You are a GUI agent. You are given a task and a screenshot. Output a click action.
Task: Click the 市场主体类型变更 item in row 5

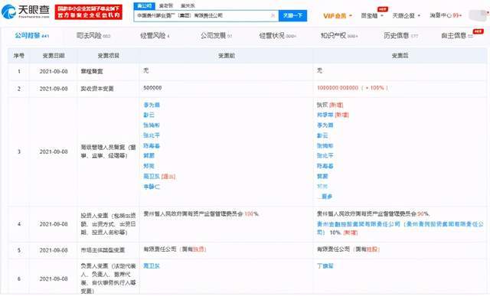click(103, 250)
